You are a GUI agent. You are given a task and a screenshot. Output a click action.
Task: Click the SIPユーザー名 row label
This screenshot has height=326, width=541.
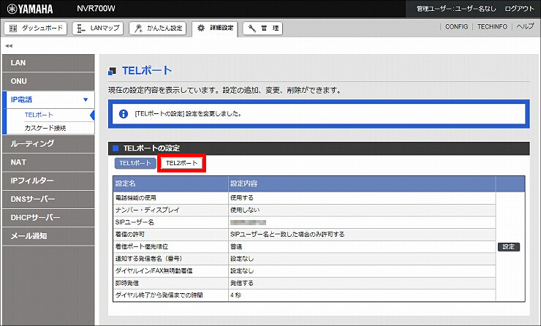point(135,222)
